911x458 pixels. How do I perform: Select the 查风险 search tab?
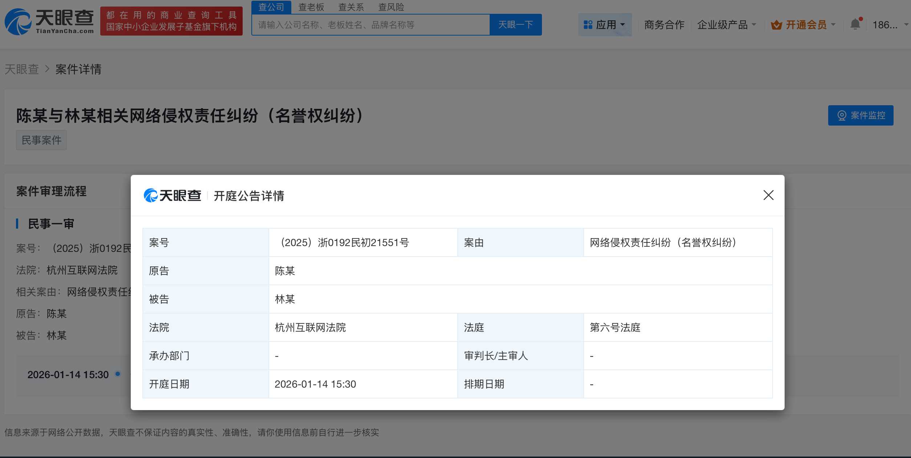tap(391, 7)
